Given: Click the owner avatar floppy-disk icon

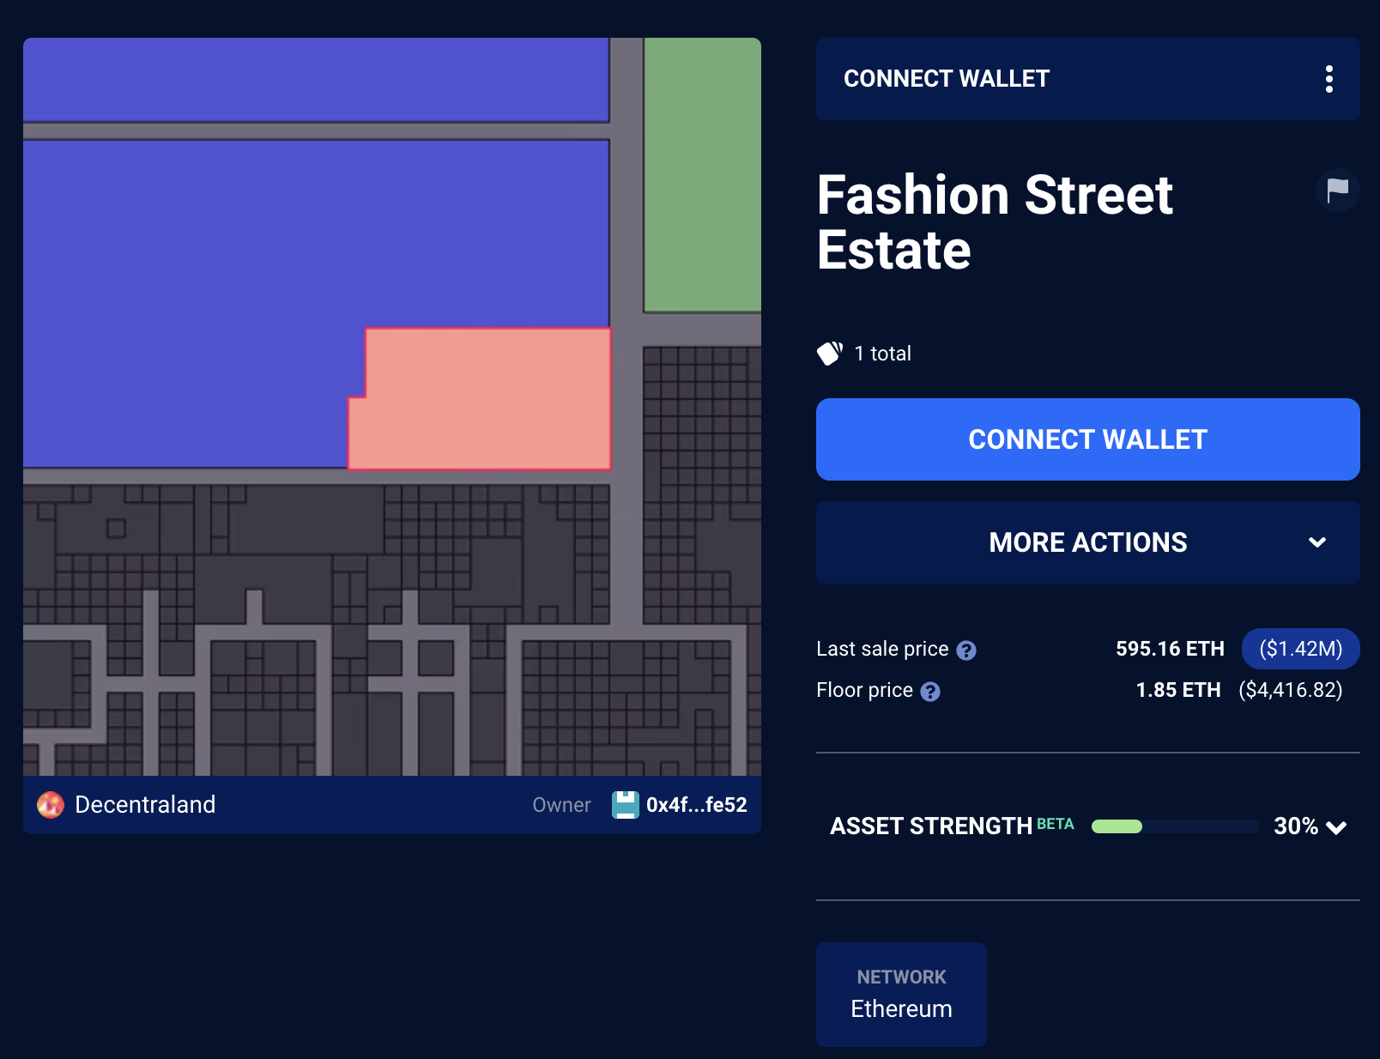Looking at the screenshot, I should click(626, 805).
